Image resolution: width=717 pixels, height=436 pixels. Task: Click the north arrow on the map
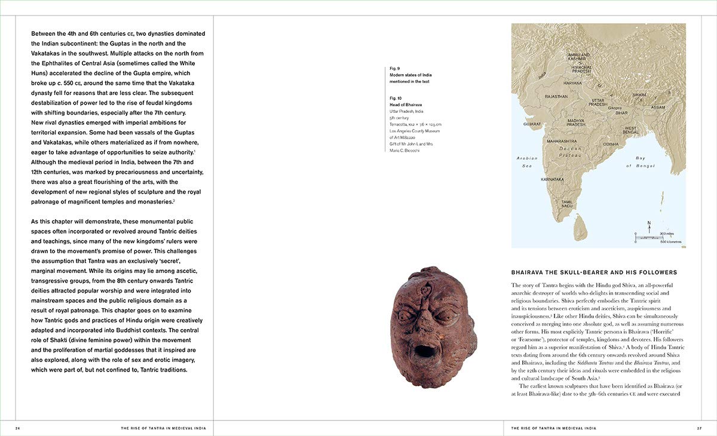(x=649, y=226)
